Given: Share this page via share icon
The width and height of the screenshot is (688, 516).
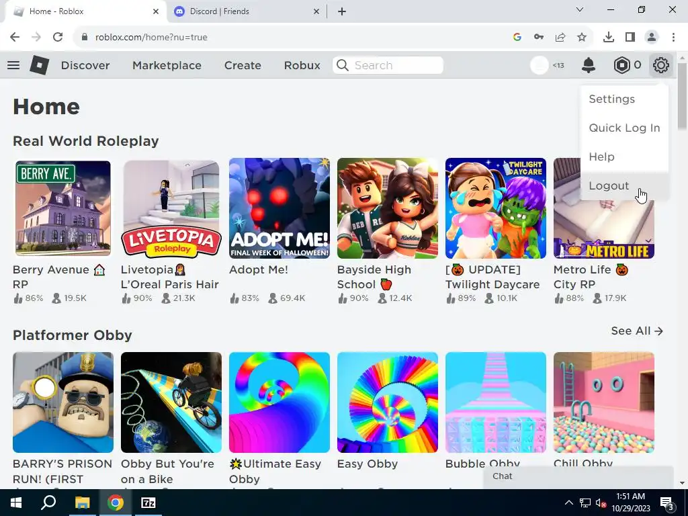Looking at the screenshot, I should 560,38.
